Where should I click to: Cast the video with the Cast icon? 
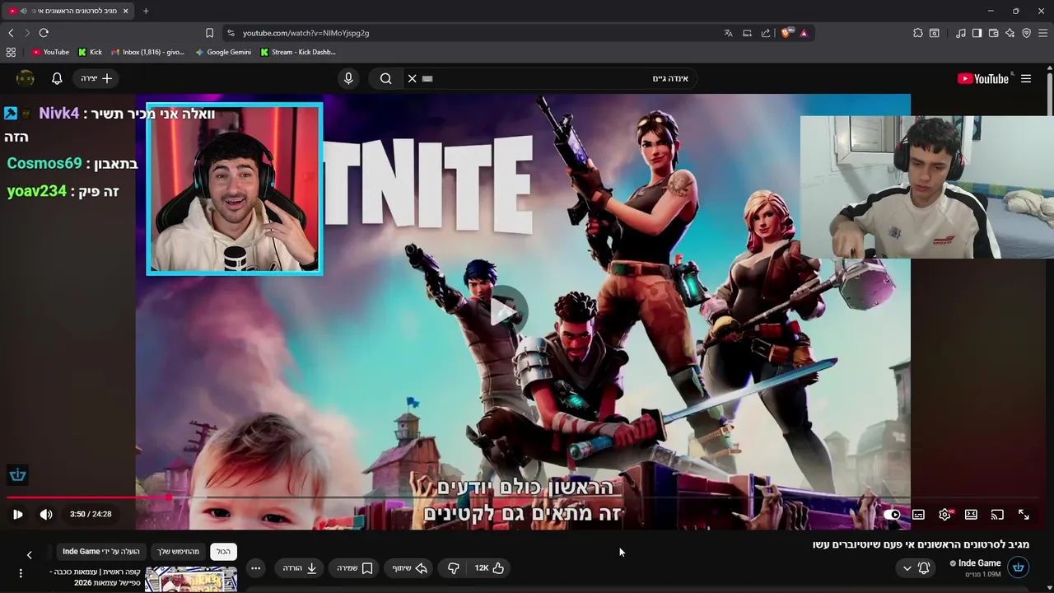pos(997,514)
